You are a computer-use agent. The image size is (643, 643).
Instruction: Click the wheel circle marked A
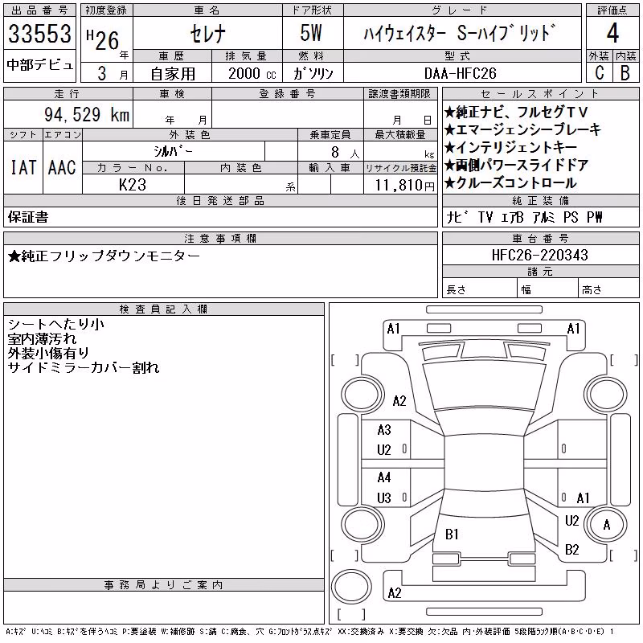tap(606, 525)
